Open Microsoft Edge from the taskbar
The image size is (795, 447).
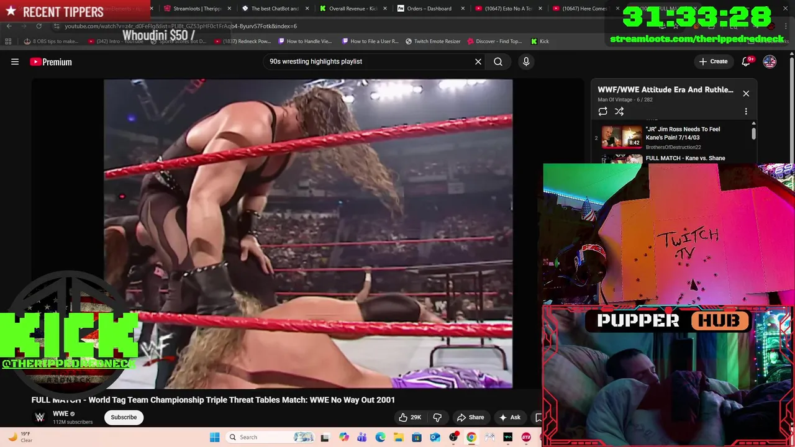tap(380, 437)
